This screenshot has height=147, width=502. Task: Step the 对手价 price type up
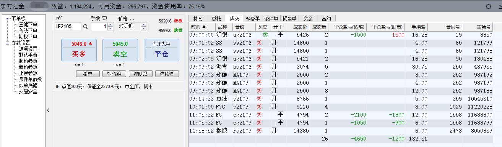[144, 24]
